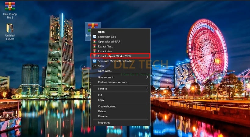Expand the Give access to submenu arrow
Image resolution: width=250 pixels, height=137 pixels.
[147, 77]
